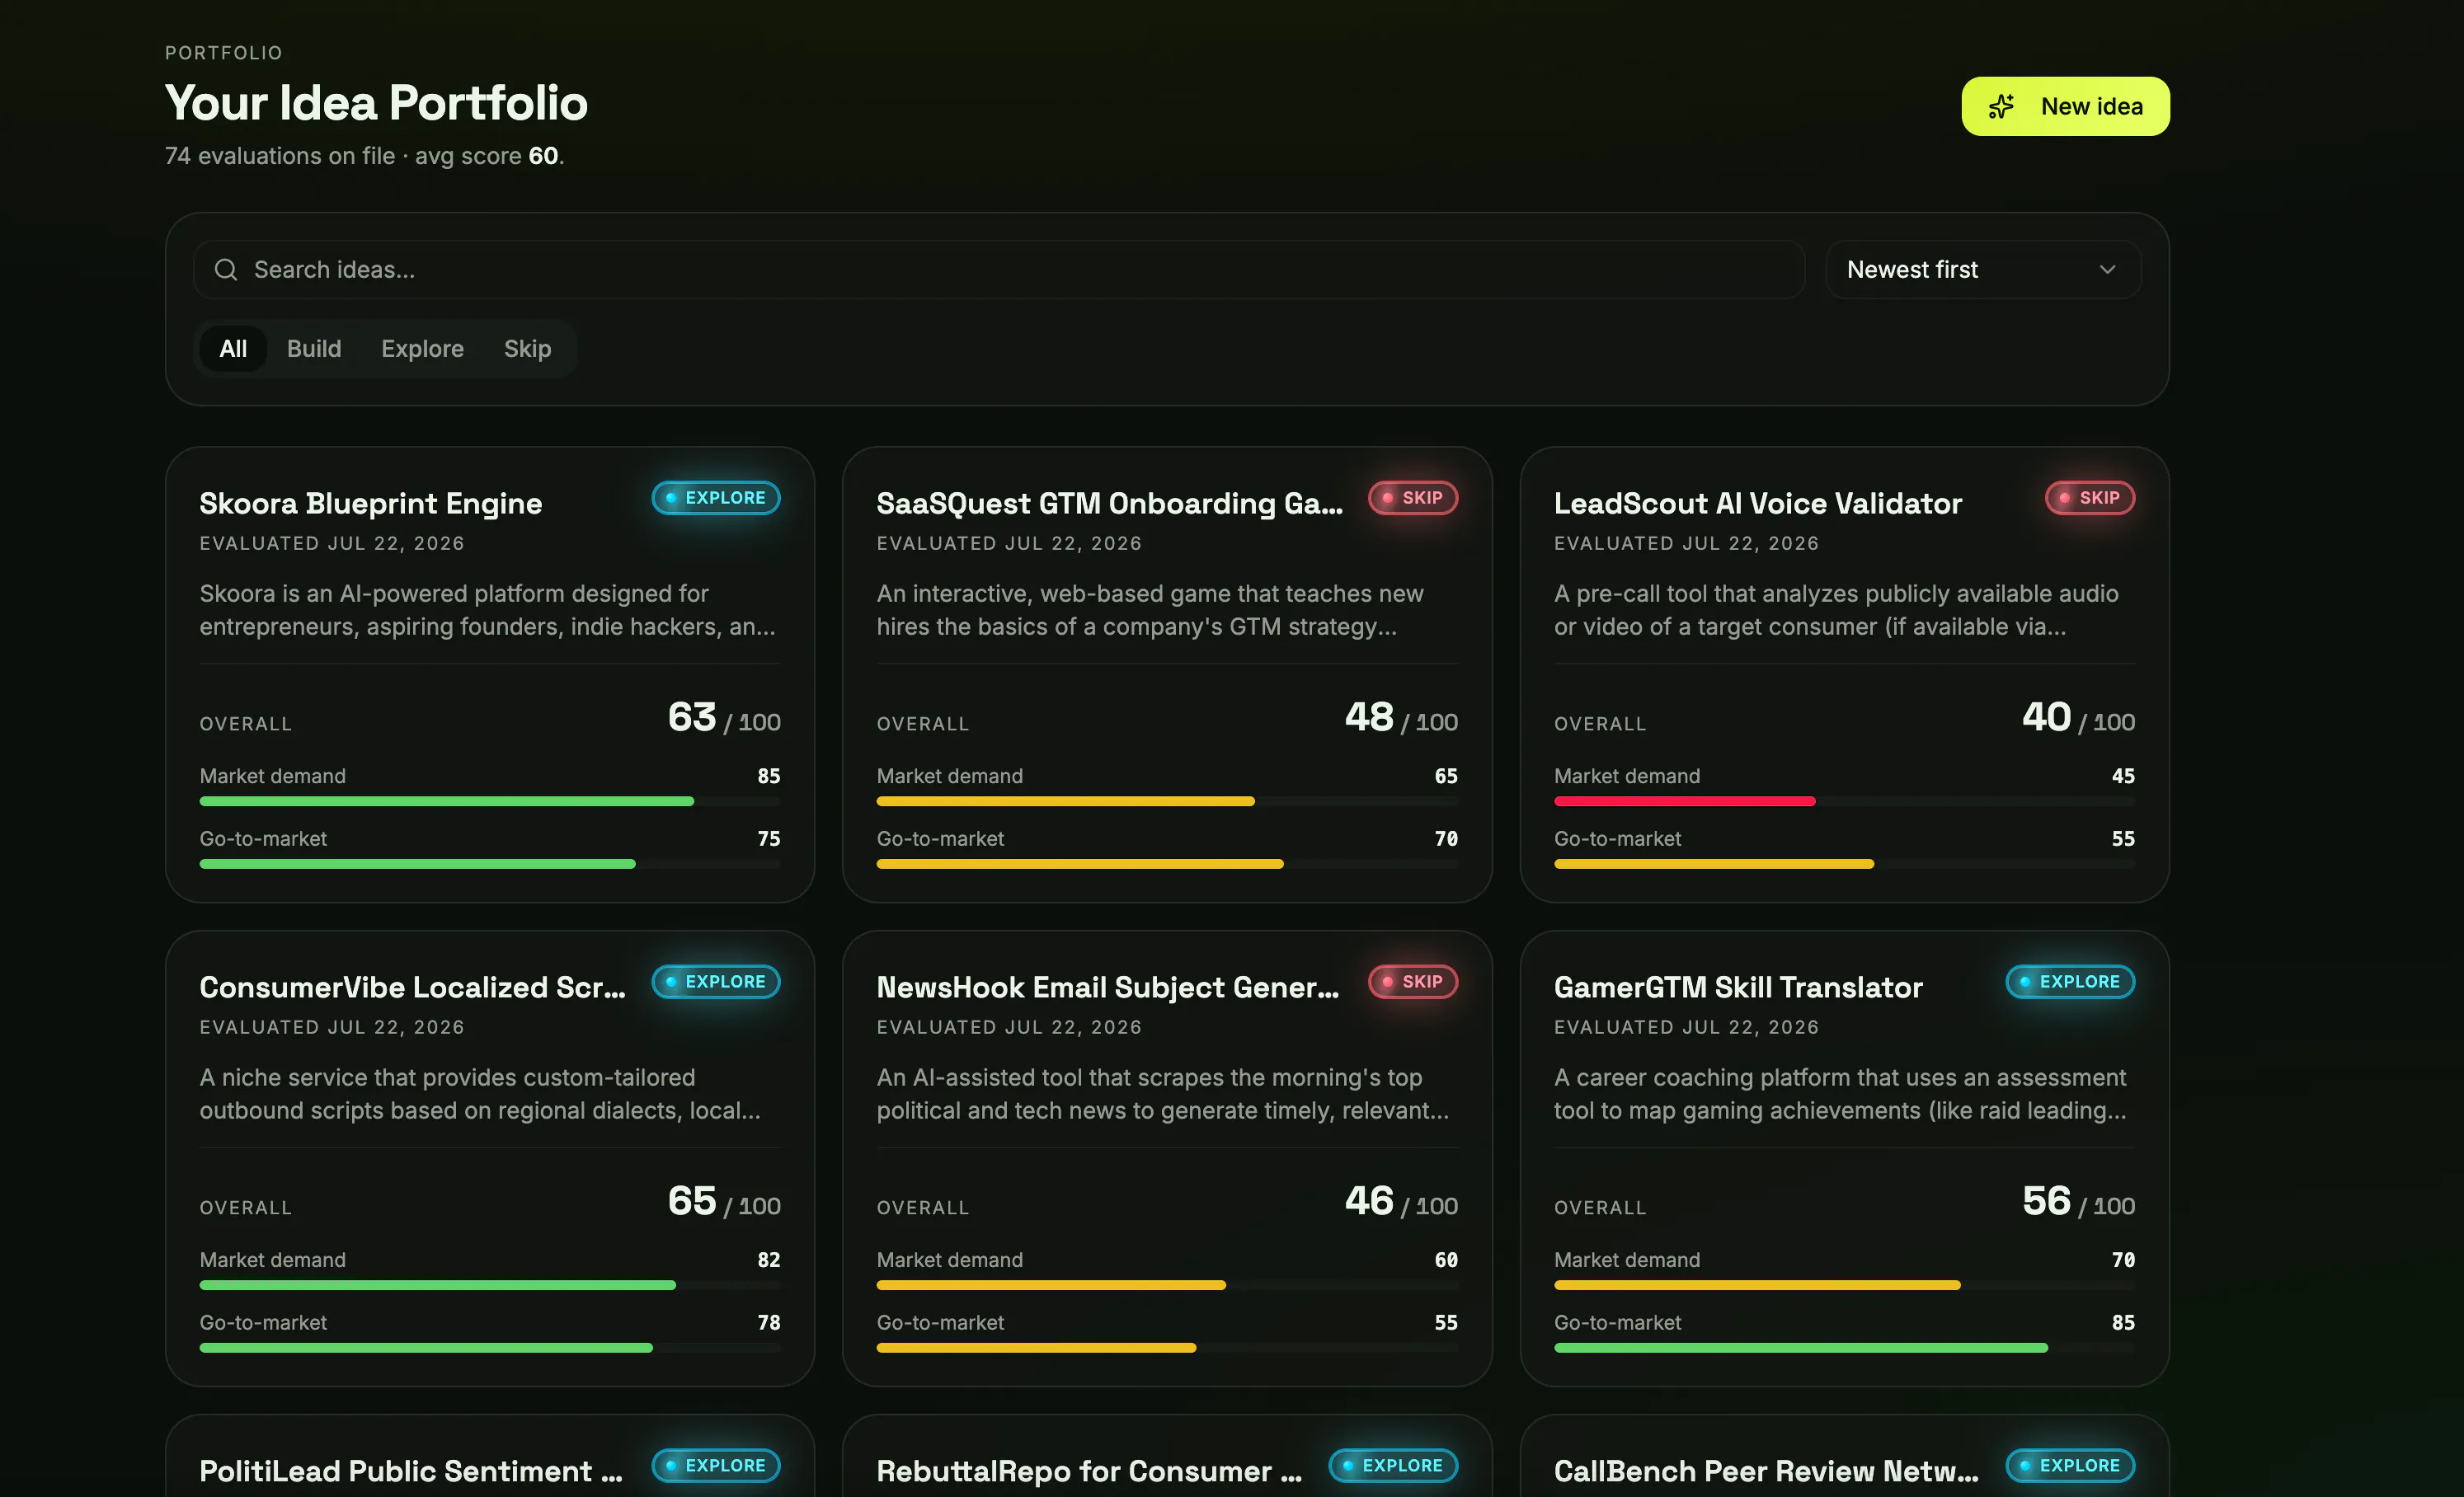
Task: Switch to the Build filter tab
Action: pyautogui.click(x=314, y=349)
